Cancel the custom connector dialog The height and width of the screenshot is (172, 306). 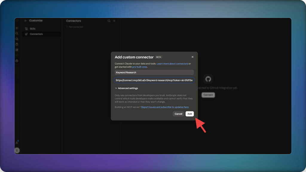(x=178, y=114)
